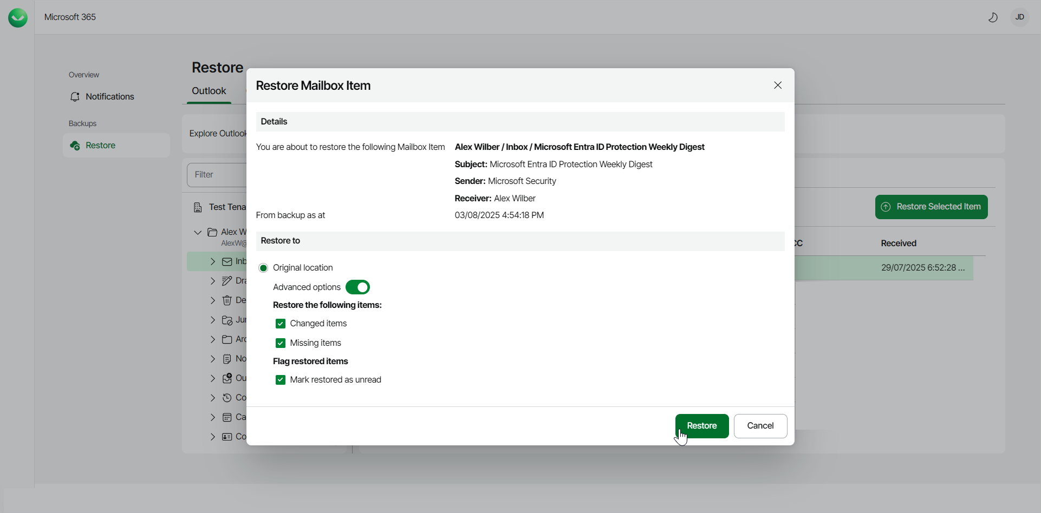
Task: Click the green Restore button
Action: click(701, 426)
